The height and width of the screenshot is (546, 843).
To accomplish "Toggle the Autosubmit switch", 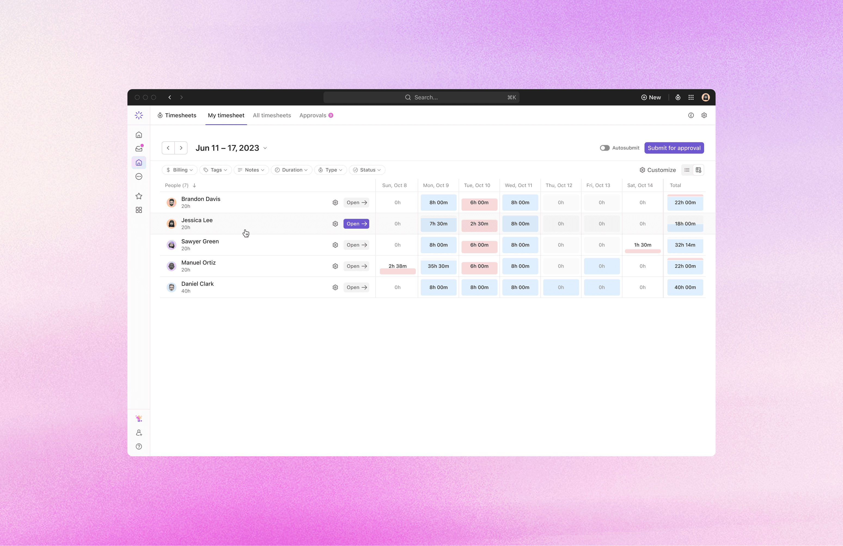I will click(605, 148).
